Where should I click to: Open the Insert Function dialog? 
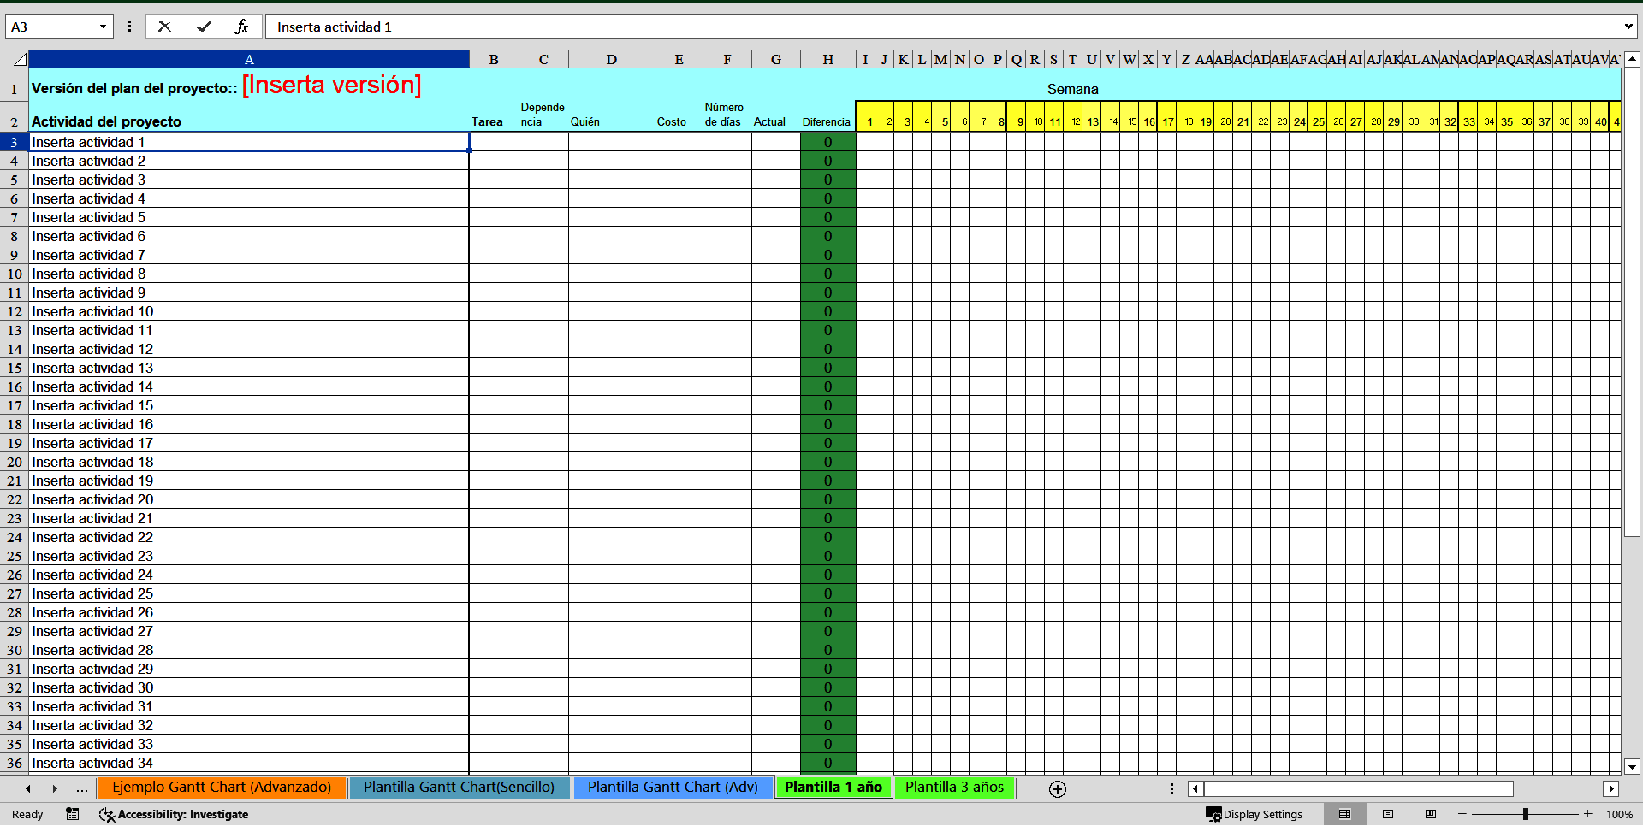click(x=242, y=27)
